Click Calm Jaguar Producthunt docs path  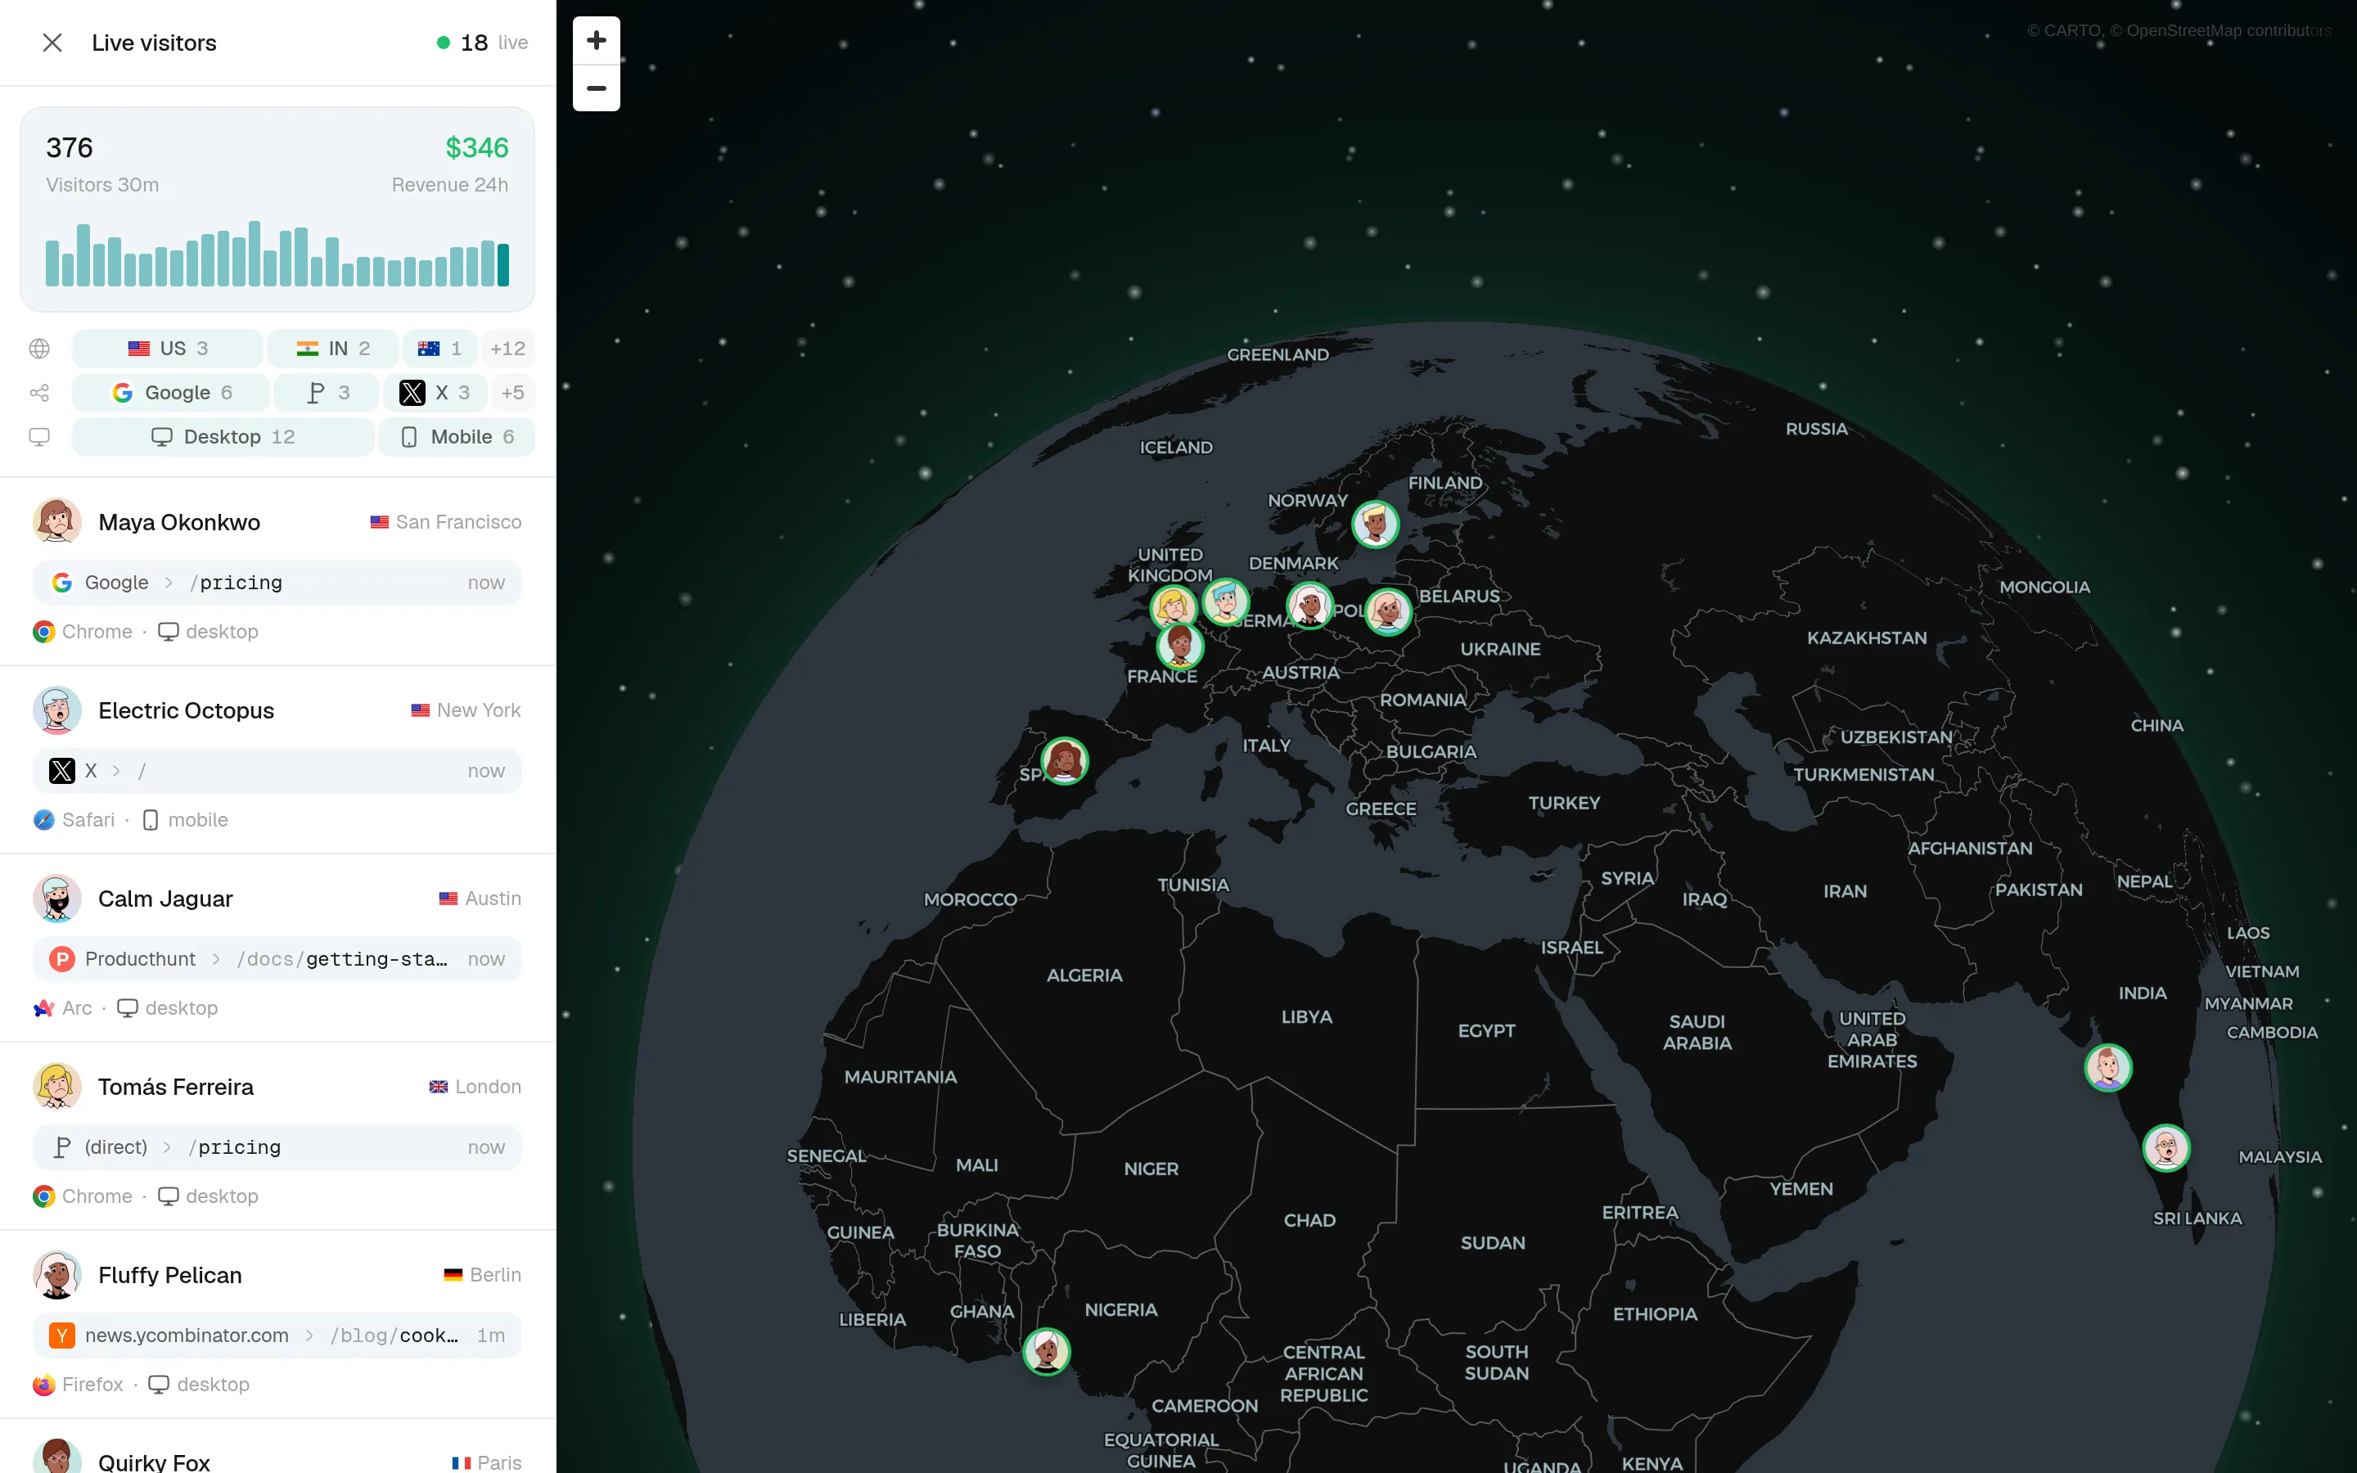coord(277,958)
